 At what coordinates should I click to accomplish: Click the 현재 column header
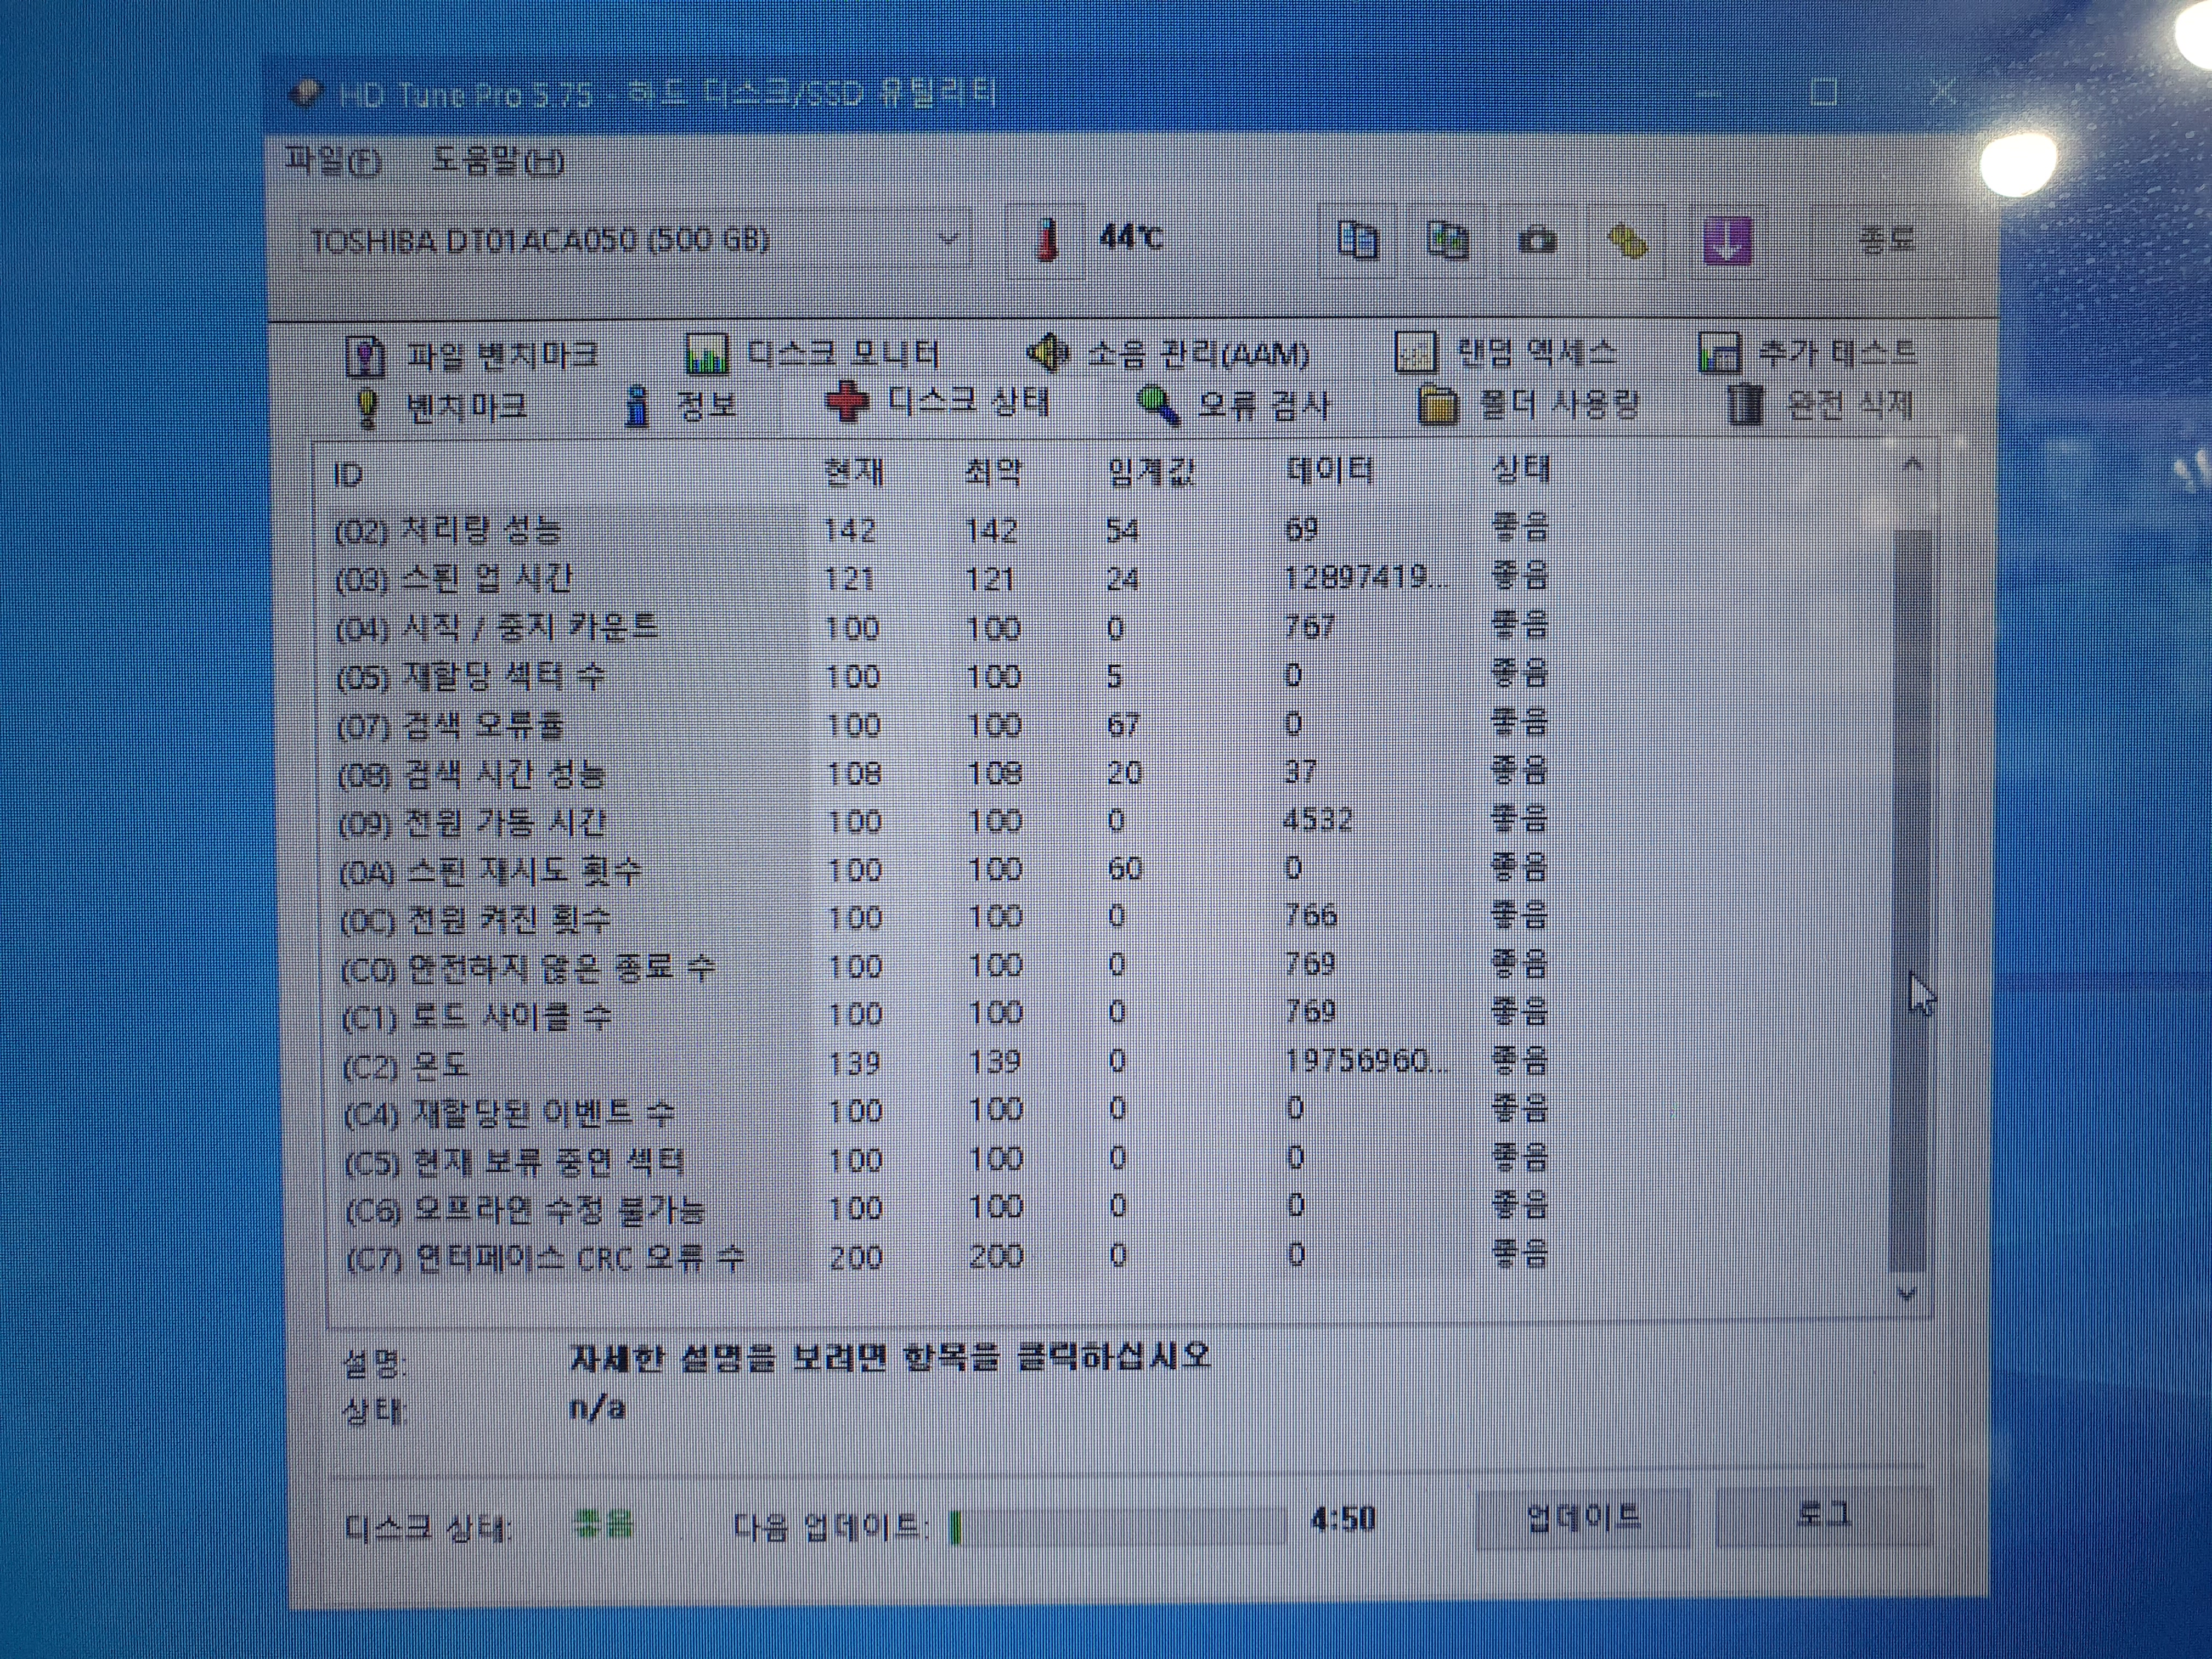(853, 472)
